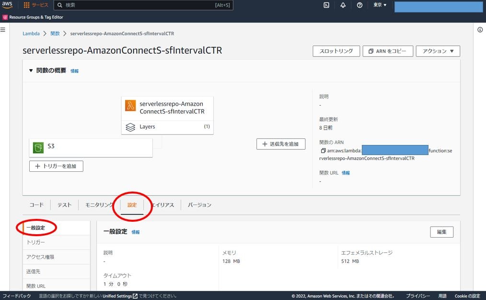Image resolution: width=486 pixels, height=300 pixels.
Task: Copy the function ARN with the copy icon
Action: point(323,151)
